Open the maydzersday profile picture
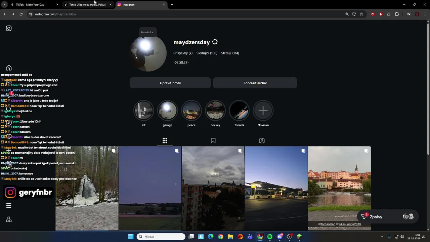430x242 pixels. [148, 53]
